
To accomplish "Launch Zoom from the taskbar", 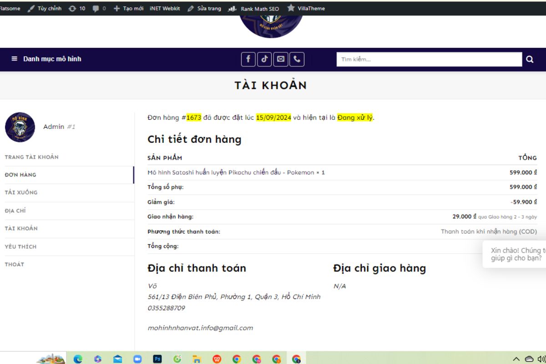I will (138, 359).
